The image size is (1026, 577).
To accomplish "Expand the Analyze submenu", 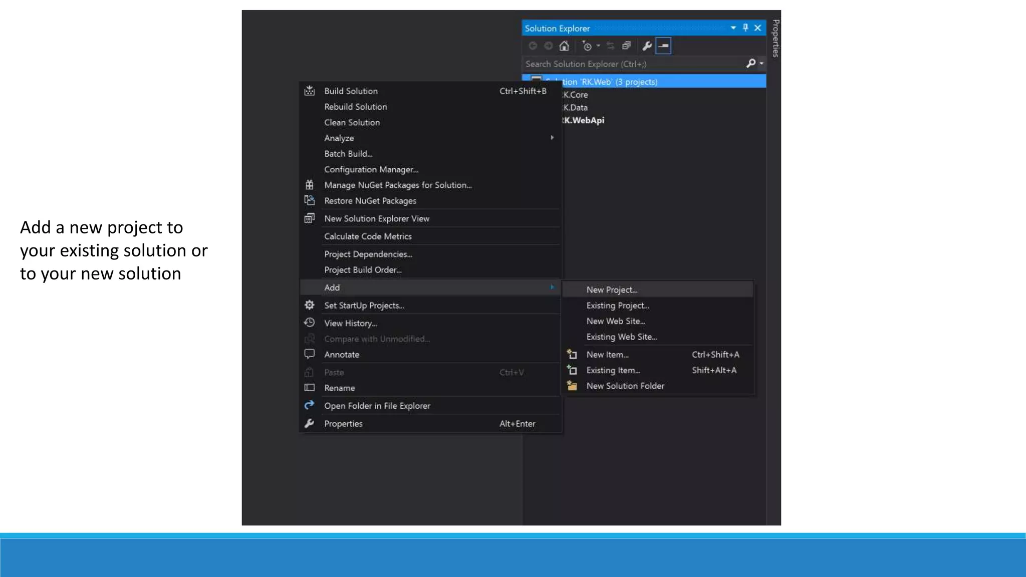I will pos(430,138).
